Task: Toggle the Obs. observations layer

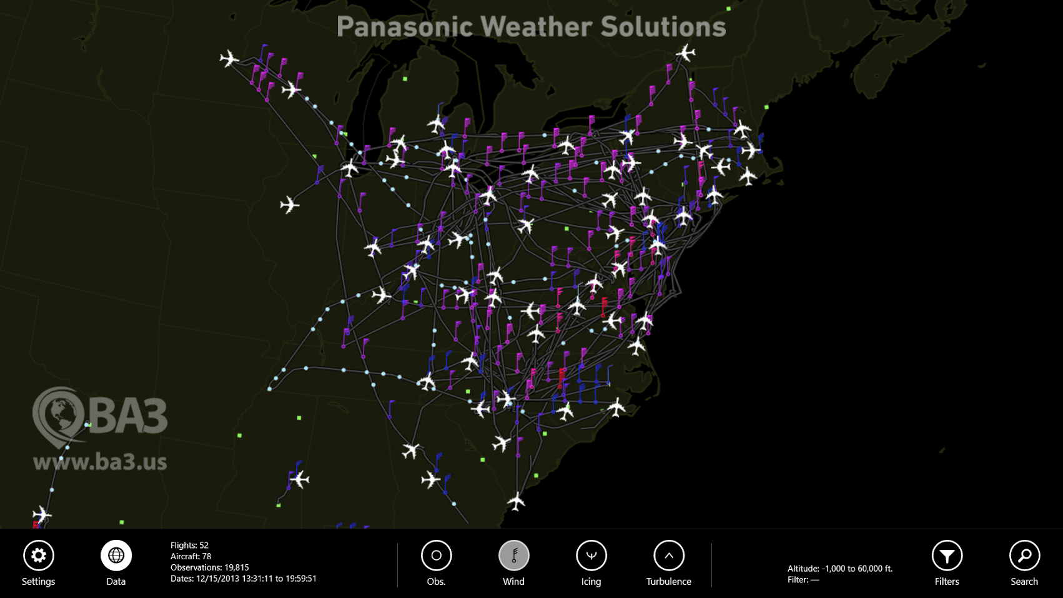Action: coord(436,556)
